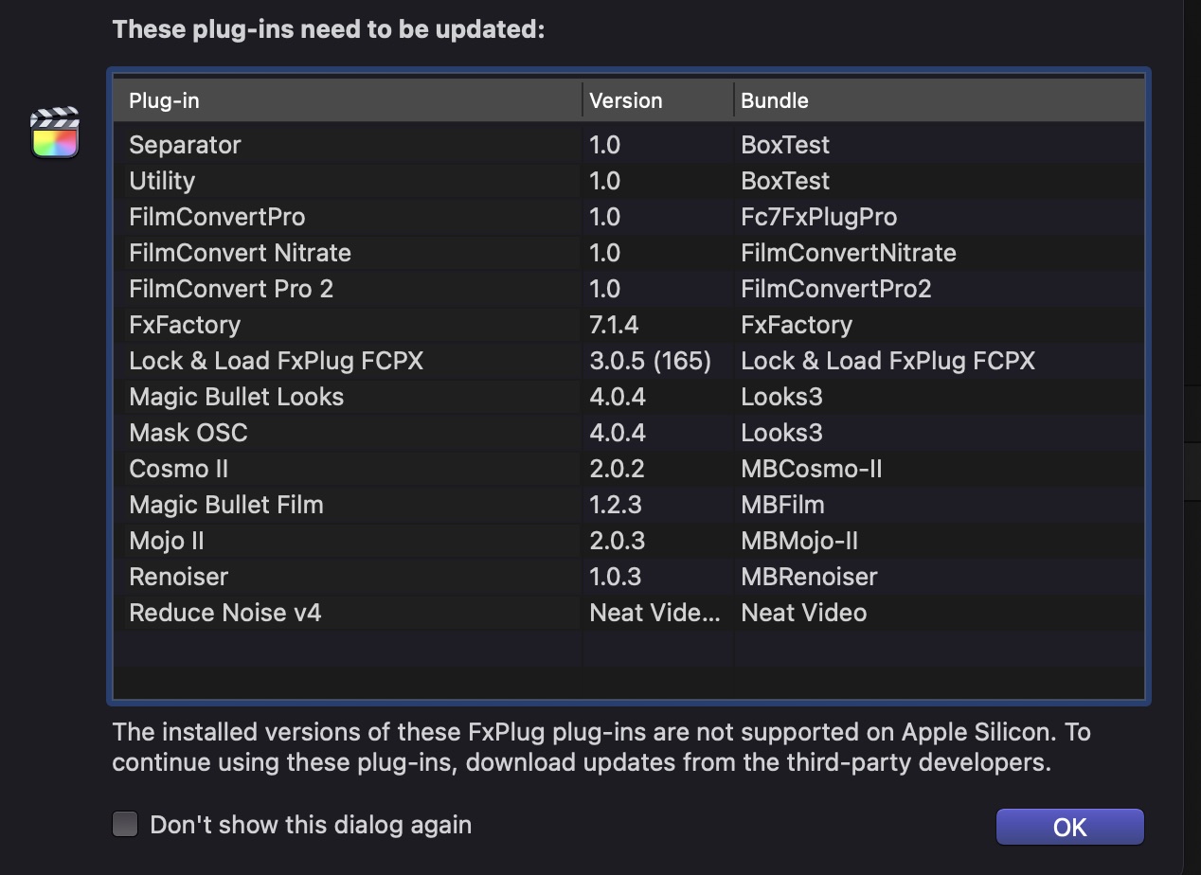The height and width of the screenshot is (875, 1201).
Task: Select the FilmConvert Pro 2 row
Action: click(231, 289)
